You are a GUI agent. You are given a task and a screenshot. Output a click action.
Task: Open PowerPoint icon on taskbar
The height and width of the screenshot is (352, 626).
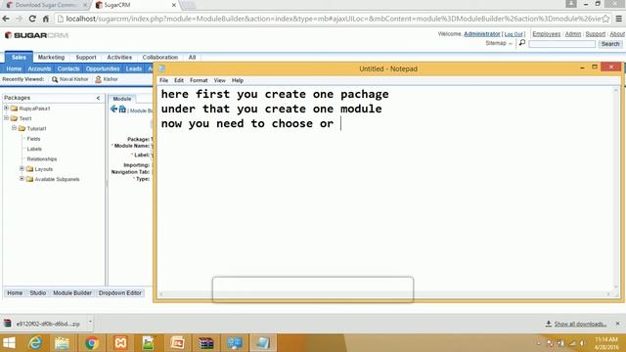pos(178,343)
